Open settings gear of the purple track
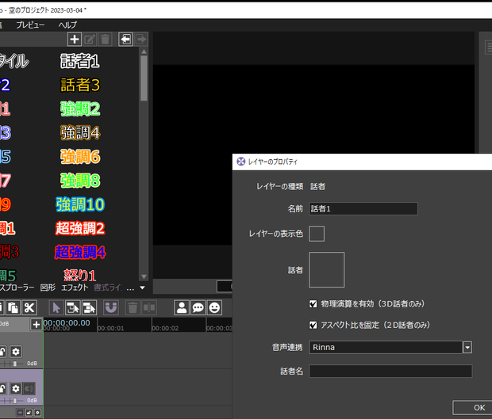This screenshot has width=492, height=419. [x=16, y=389]
